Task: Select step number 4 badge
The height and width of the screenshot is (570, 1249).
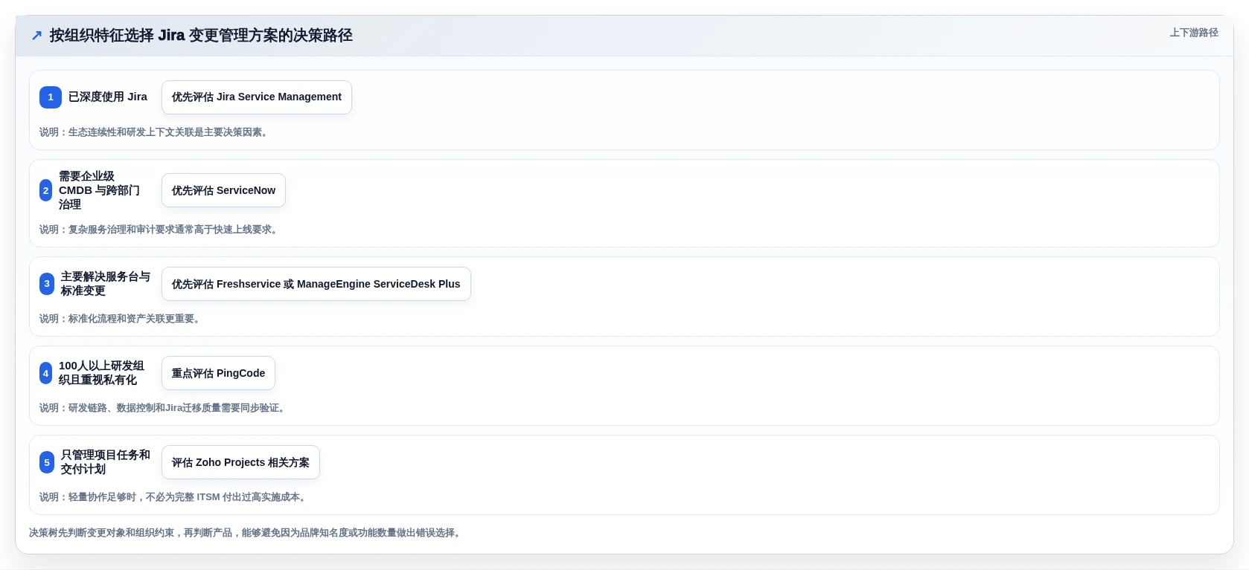Action: point(45,373)
